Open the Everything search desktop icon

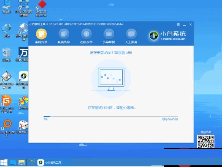click(7, 128)
